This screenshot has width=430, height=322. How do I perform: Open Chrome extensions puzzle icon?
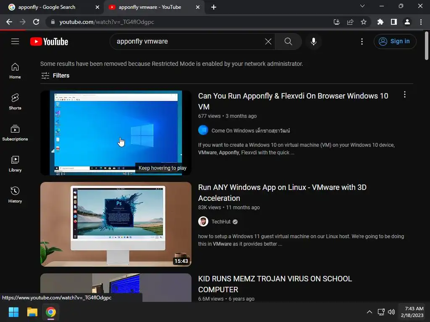point(380,22)
